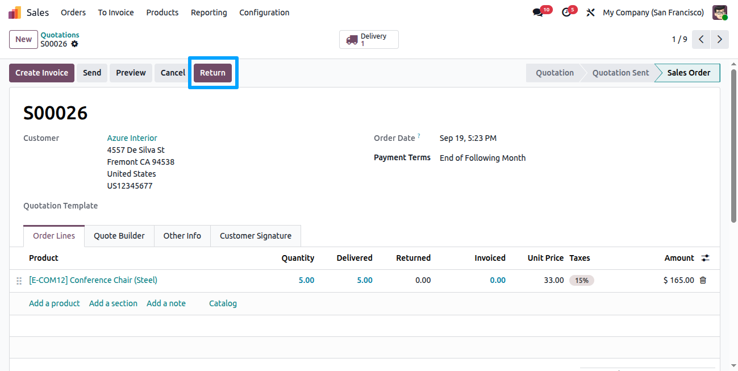Viewport: 738px width, 371px height.
Task: Switch to the Quote Builder tab
Action: pyautogui.click(x=119, y=236)
